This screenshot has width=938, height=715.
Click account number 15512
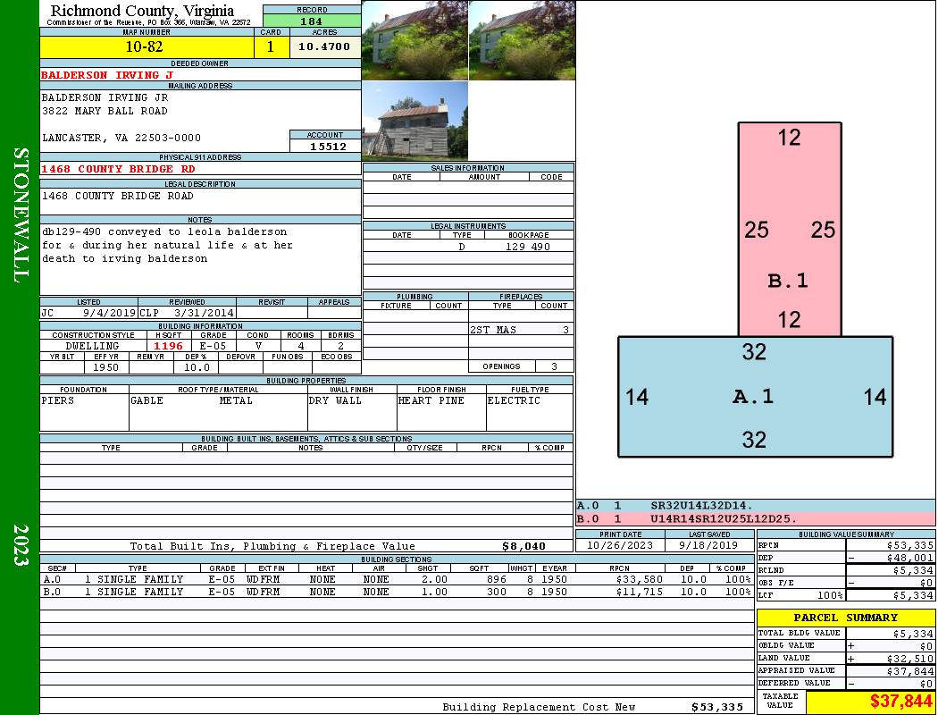328,146
